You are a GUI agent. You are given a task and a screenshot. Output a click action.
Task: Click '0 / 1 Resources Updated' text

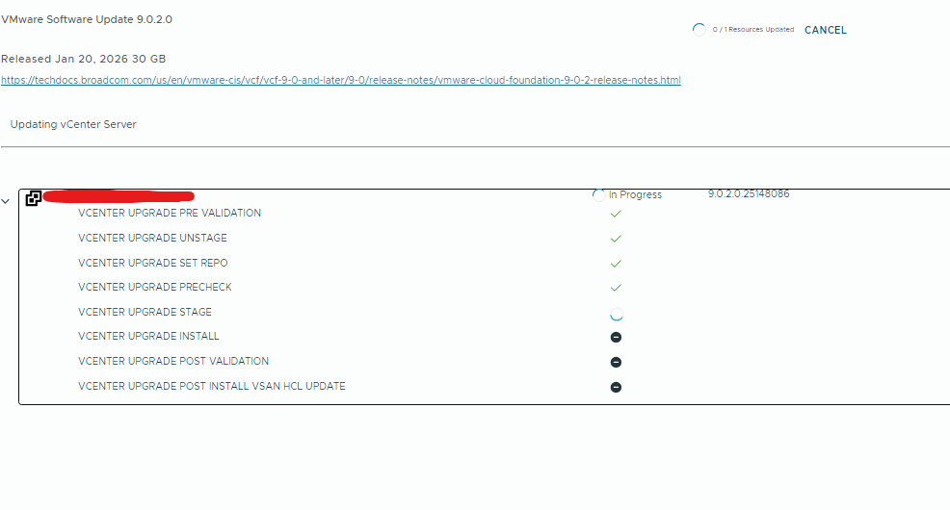[x=753, y=29]
